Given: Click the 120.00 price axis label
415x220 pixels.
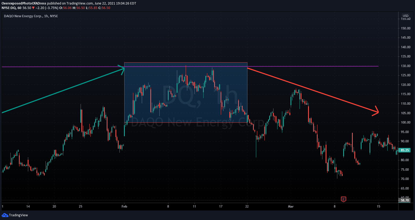Looking at the screenshot, I should tap(405, 85).
